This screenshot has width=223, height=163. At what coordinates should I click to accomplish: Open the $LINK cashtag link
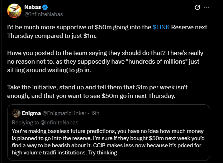[x=161, y=27]
